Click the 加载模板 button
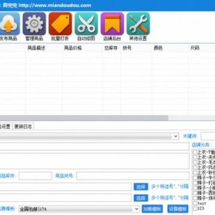 (152, 209)
